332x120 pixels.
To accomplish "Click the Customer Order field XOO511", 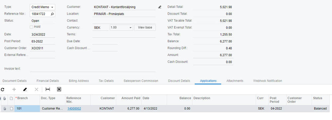I will 42,48.
